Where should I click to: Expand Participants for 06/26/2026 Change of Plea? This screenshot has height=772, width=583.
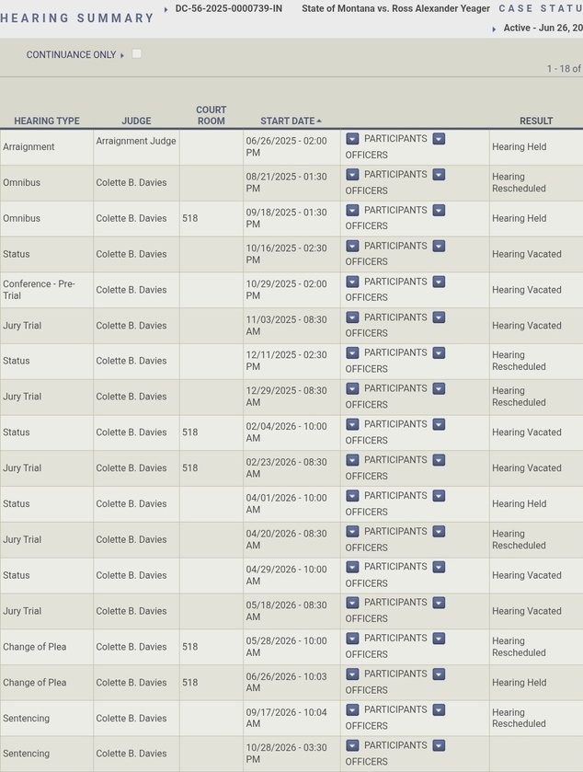click(352, 674)
